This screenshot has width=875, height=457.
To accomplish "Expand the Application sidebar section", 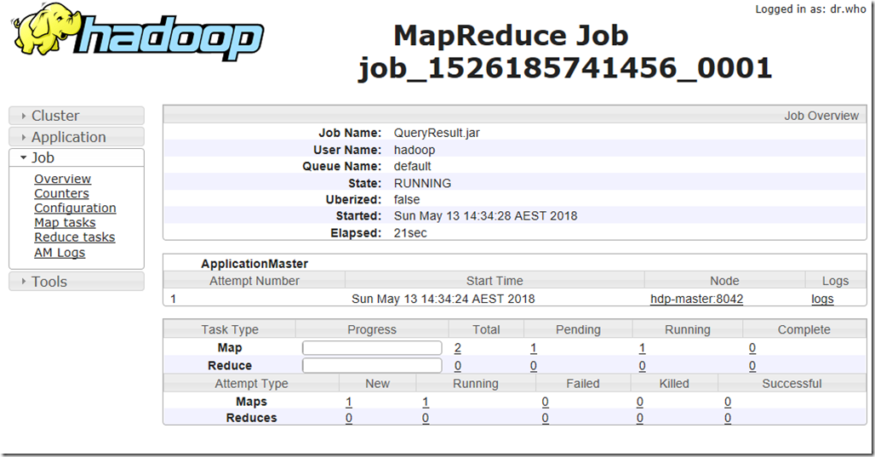I will coord(77,137).
